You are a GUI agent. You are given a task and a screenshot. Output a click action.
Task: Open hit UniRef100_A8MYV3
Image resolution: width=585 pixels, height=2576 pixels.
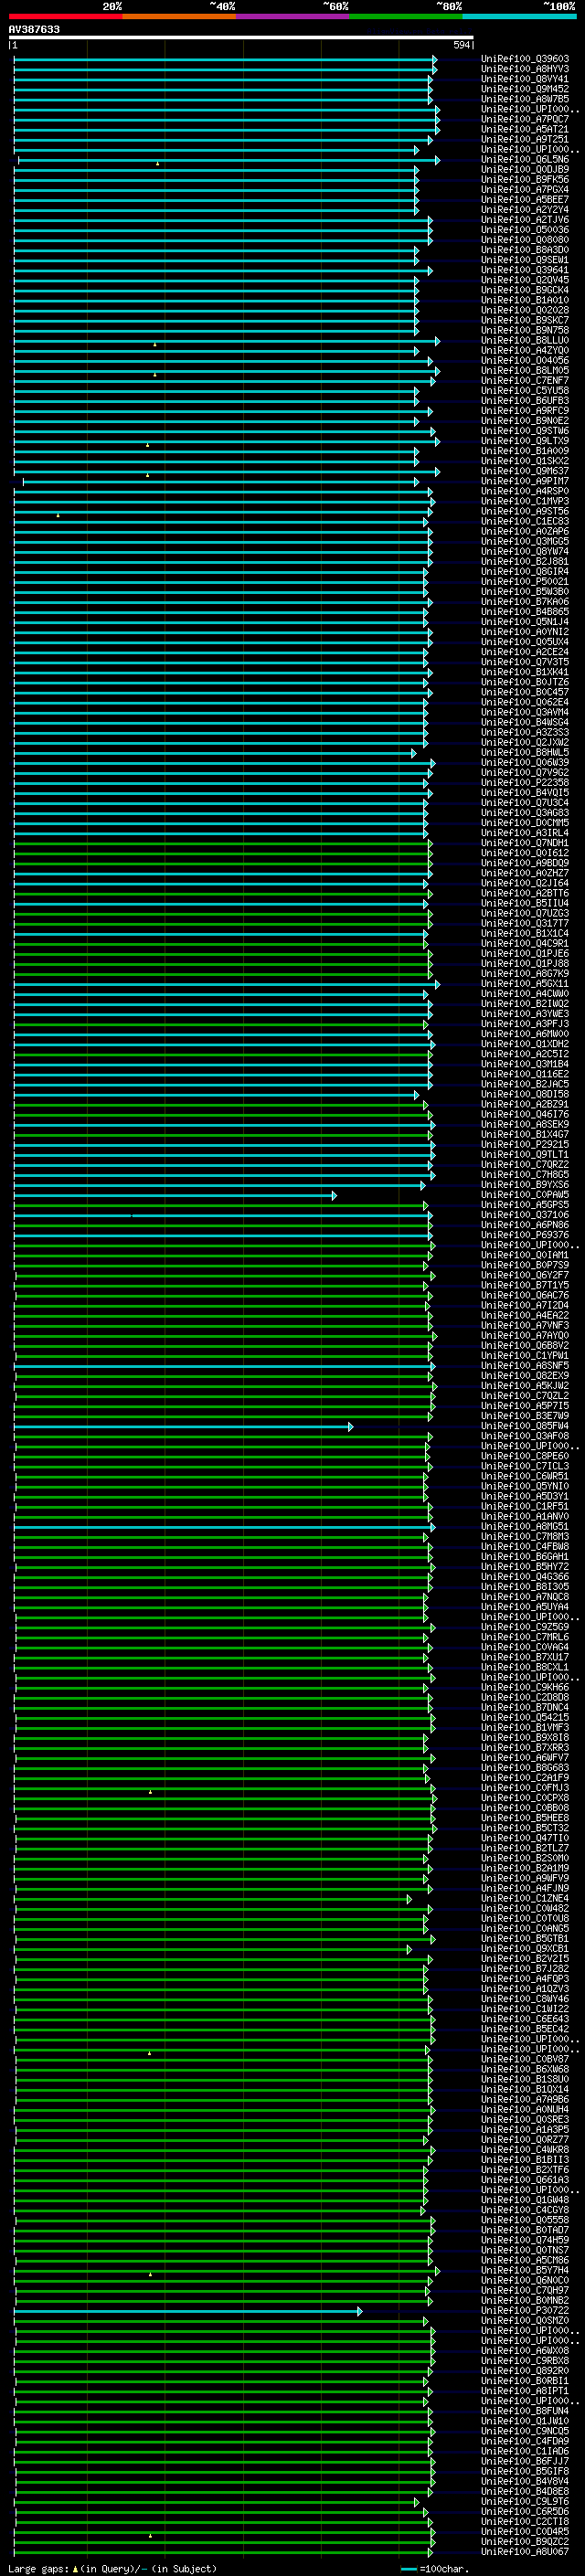coord(525,69)
